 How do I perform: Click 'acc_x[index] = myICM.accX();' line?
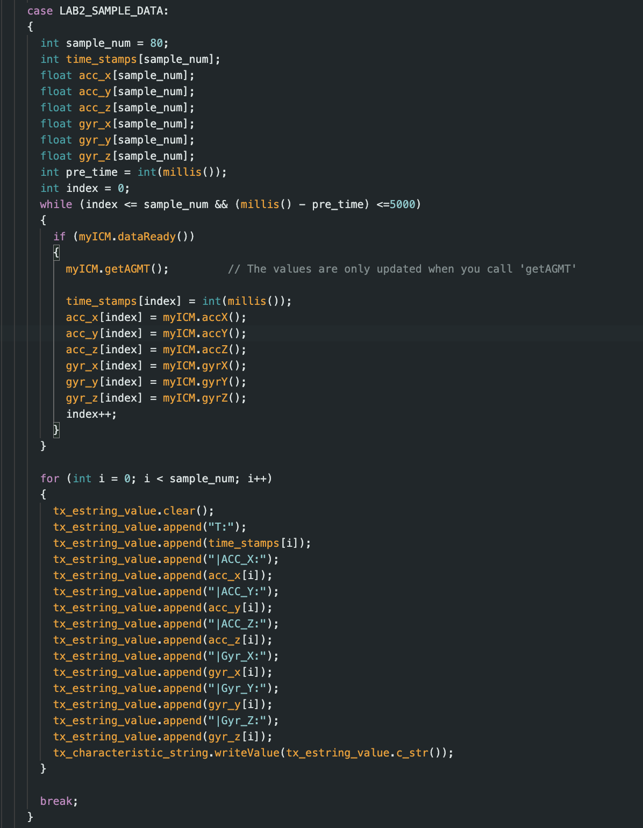(156, 317)
